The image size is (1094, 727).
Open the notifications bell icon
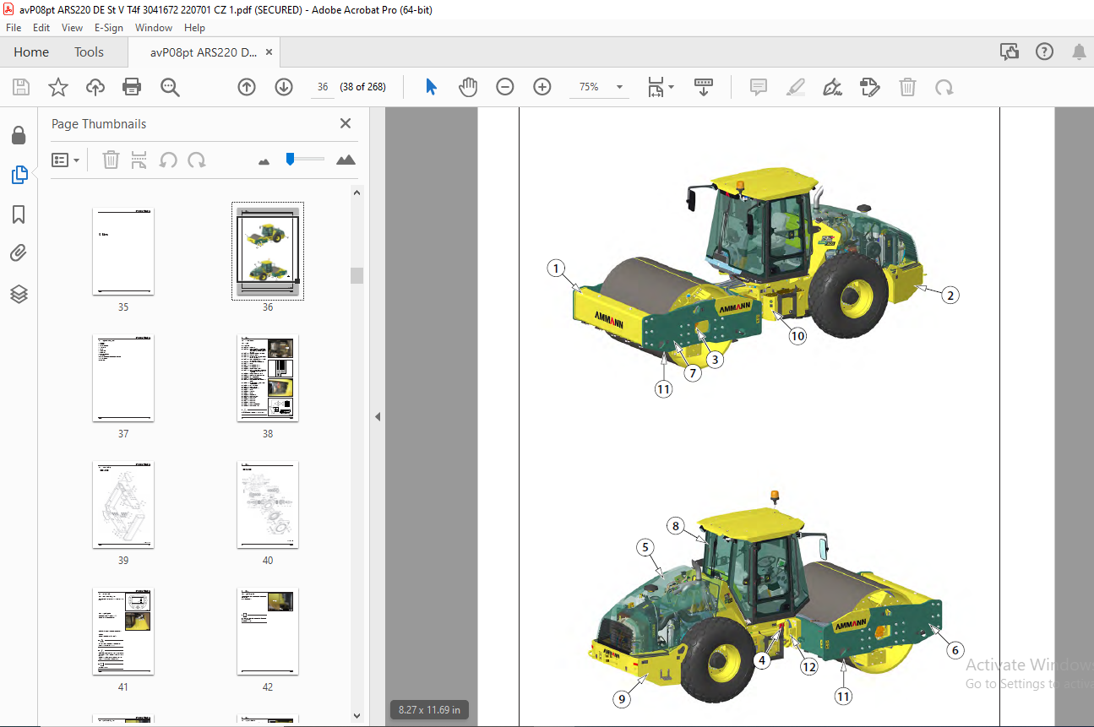pos(1079,52)
